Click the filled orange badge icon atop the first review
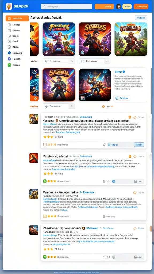 point(130,117)
